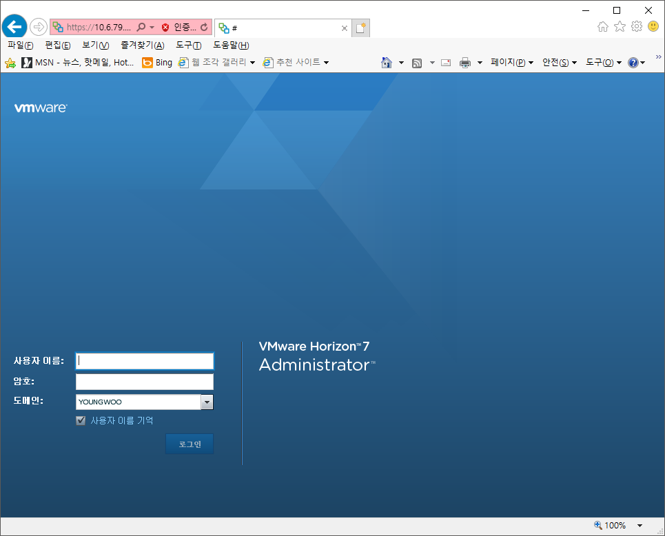
Task: Open the Tools gear icon
Action: click(x=637, y=27)
